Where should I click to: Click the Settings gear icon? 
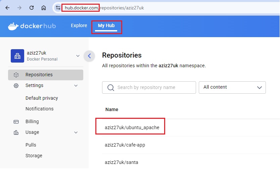click(x=16, y=86)
